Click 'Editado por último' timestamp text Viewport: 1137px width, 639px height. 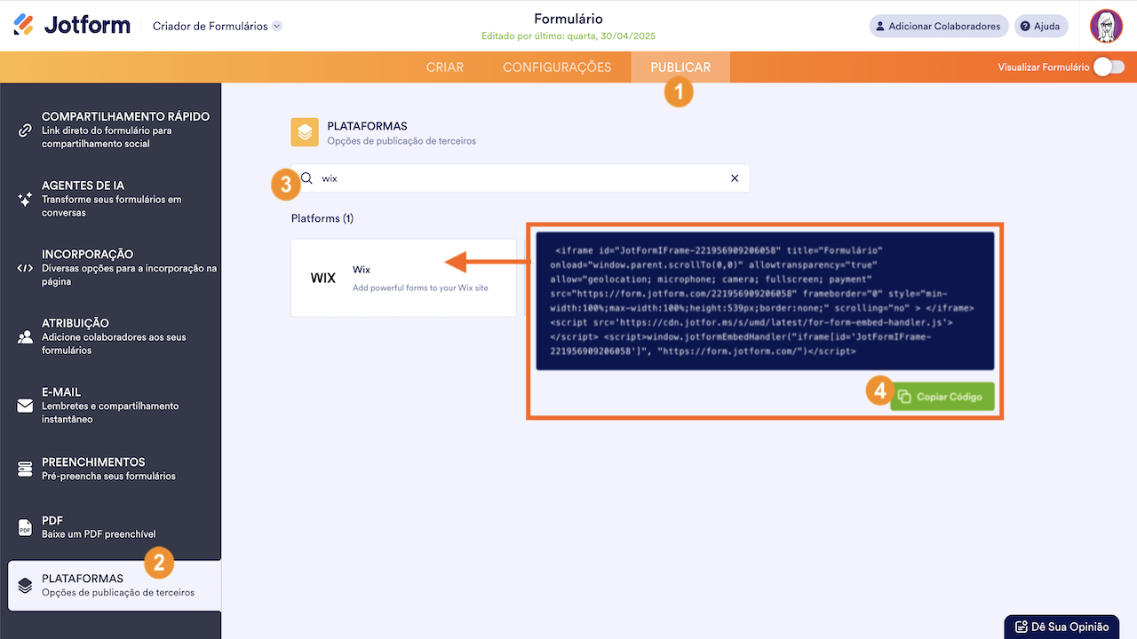click(568, 36)
